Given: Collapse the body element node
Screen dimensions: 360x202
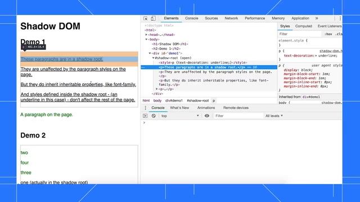Looking at the screenshot, I should click(146, 39).
